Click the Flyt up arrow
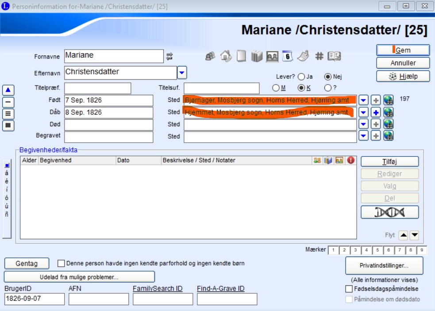The image size is (435, 311). 404,235
